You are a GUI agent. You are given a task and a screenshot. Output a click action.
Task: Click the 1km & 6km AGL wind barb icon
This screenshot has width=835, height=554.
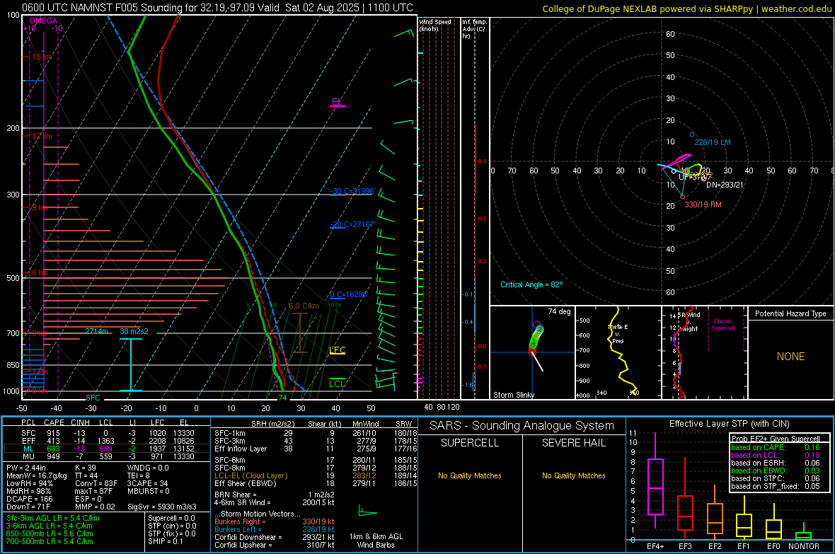coord(367,512)
